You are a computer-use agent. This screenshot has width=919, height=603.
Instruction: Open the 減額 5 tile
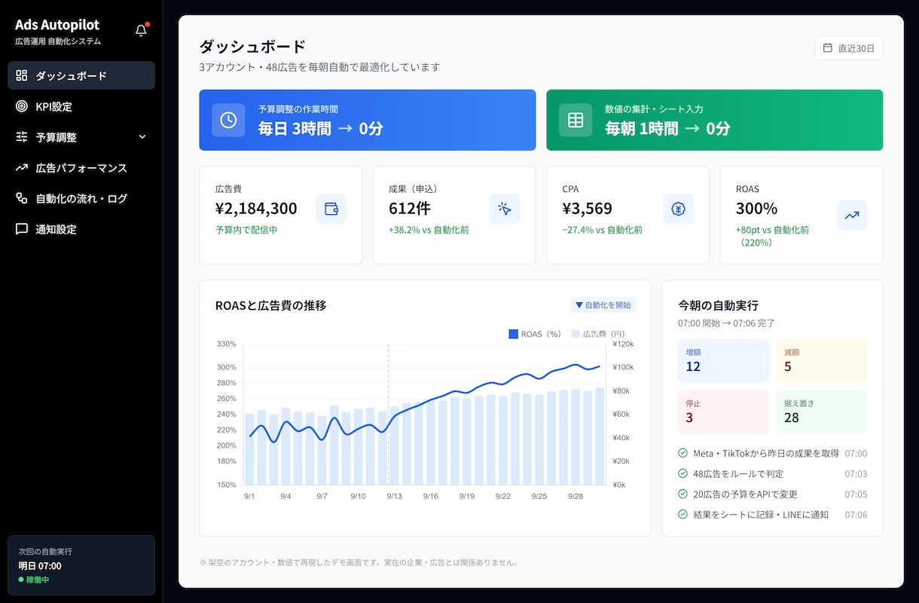822,360
